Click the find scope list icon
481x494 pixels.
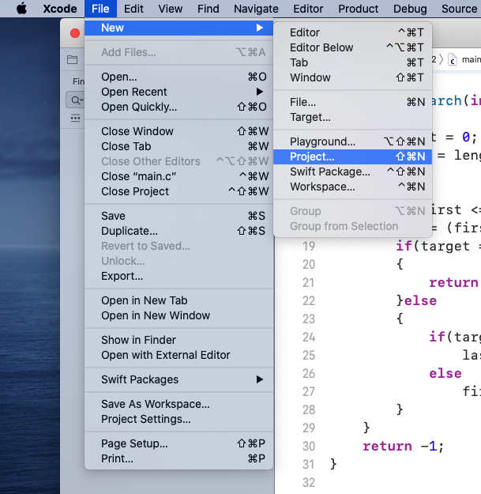75,119
